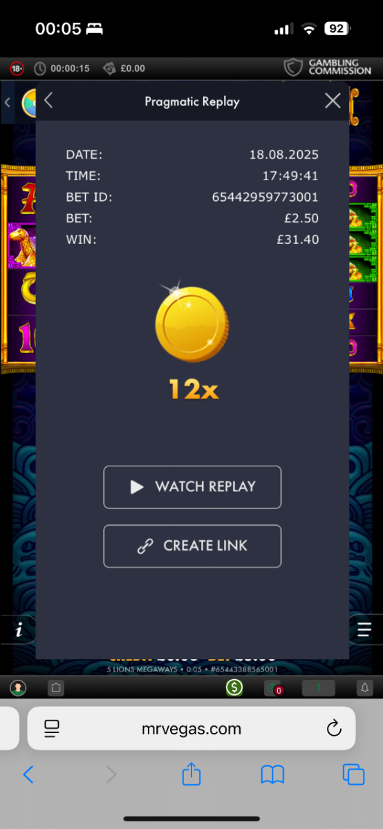The width and height of the screenshot is (383, 829).
Task: Go to the casino home icon
Action: [x=56, y=687]
